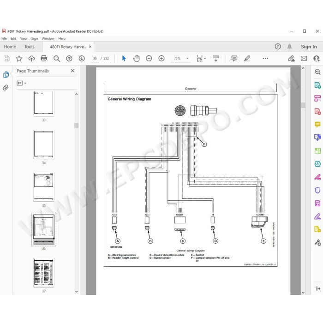
Task: Save the file using the toolbar icon
Action: click(x=6, y=59)
